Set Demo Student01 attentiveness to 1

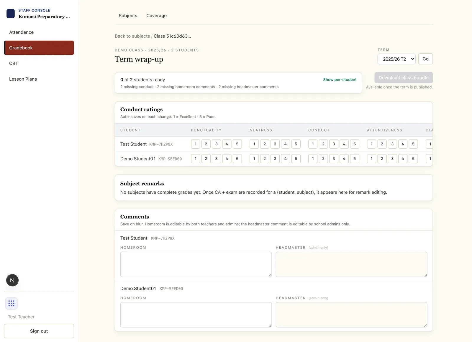pyautogui.click(x=371, y=159)
